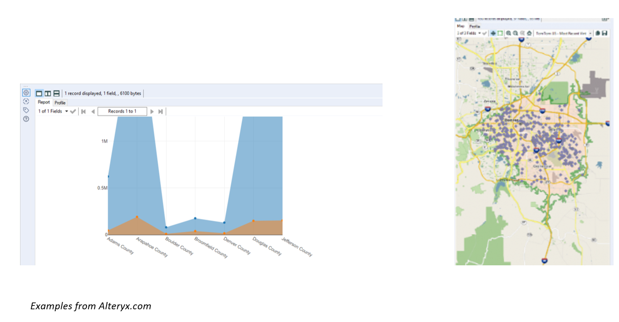Click the zoom in magnifier on map
This screenshot has height=322, width=619.
[509, 33]
